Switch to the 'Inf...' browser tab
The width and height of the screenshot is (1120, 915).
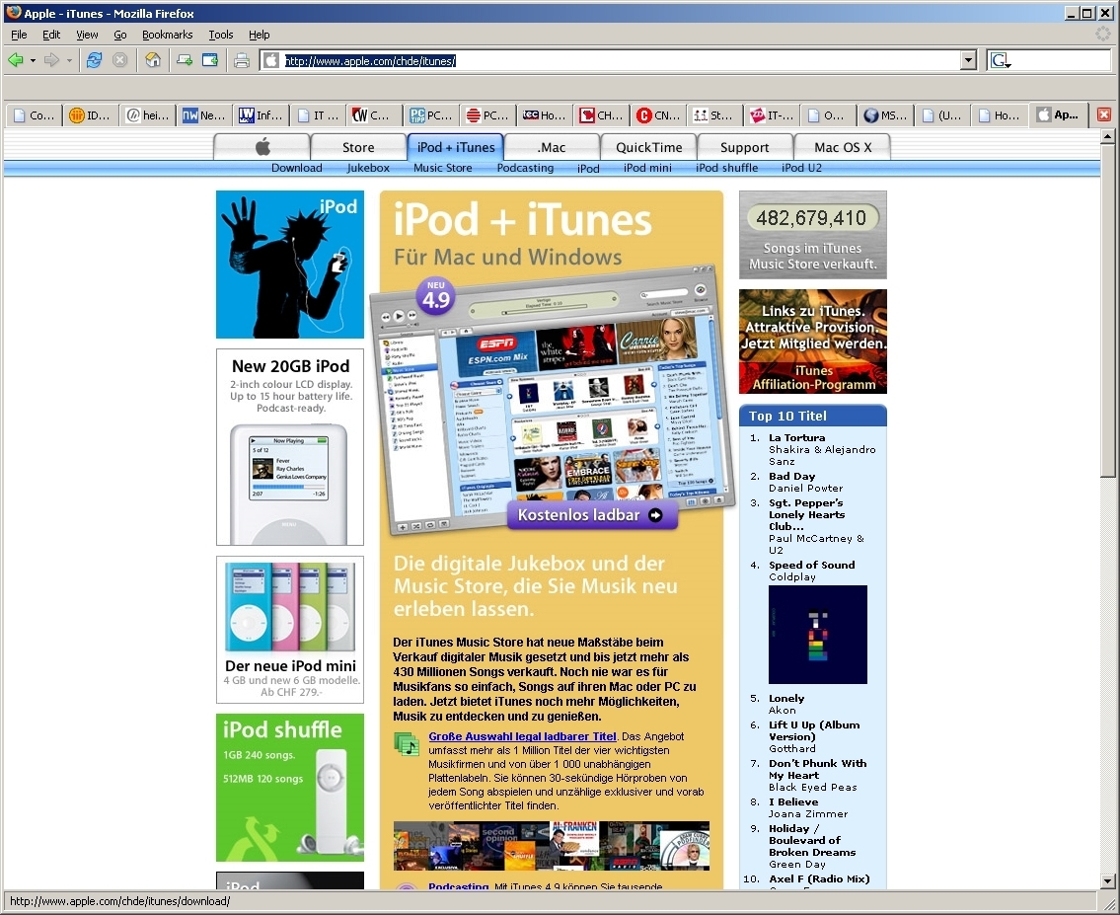pos(261,115)
